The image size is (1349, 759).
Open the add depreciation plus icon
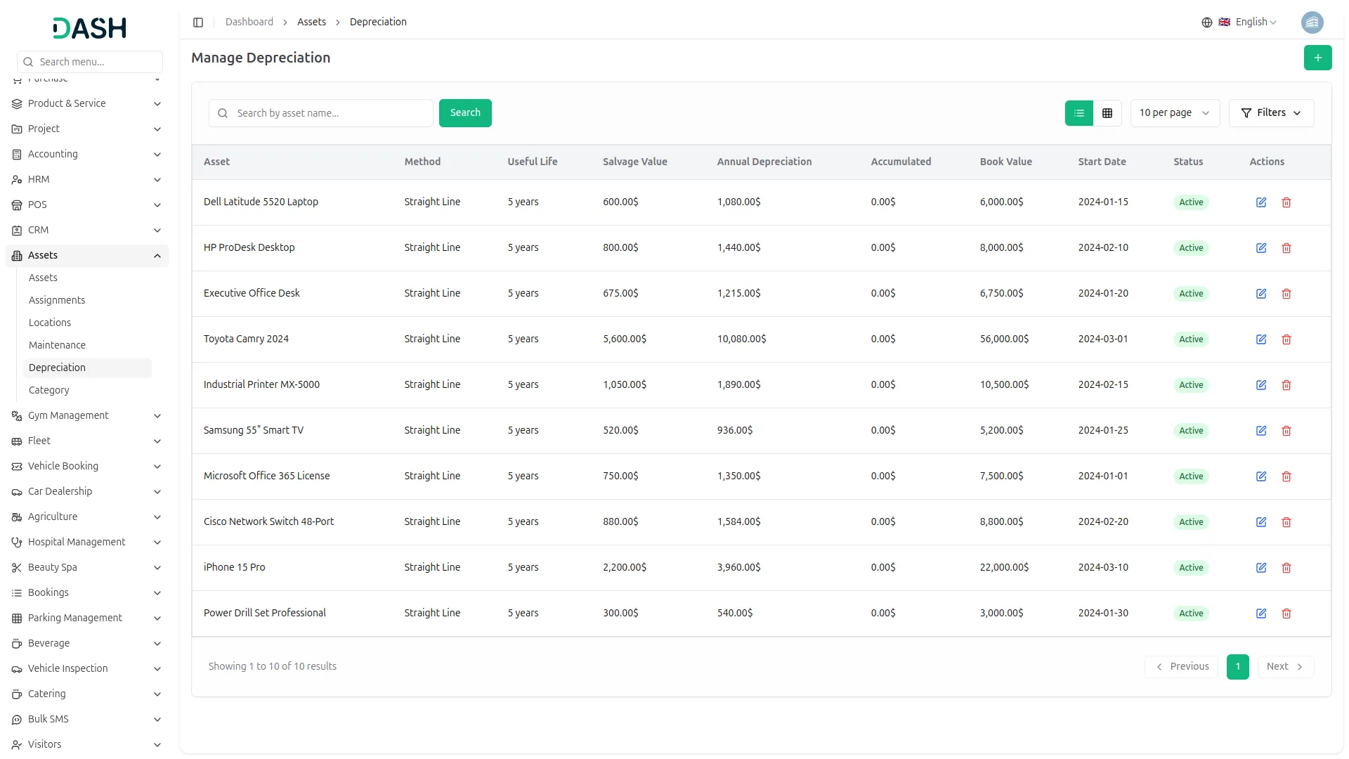point(1318,58)
